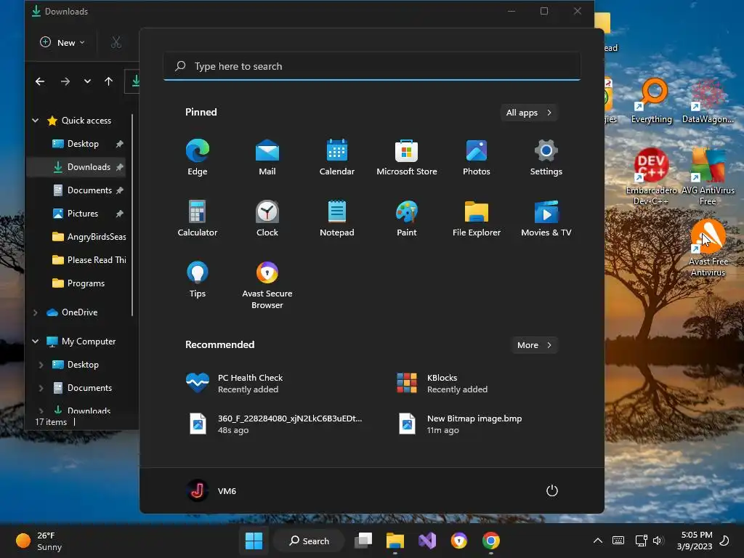Collapse the My Computer tree node

pyautogui.click(x=36, y=341)
